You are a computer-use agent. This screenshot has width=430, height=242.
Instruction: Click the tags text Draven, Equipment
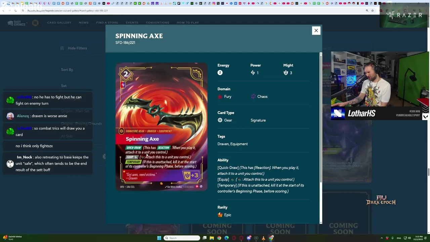[232, 144]
